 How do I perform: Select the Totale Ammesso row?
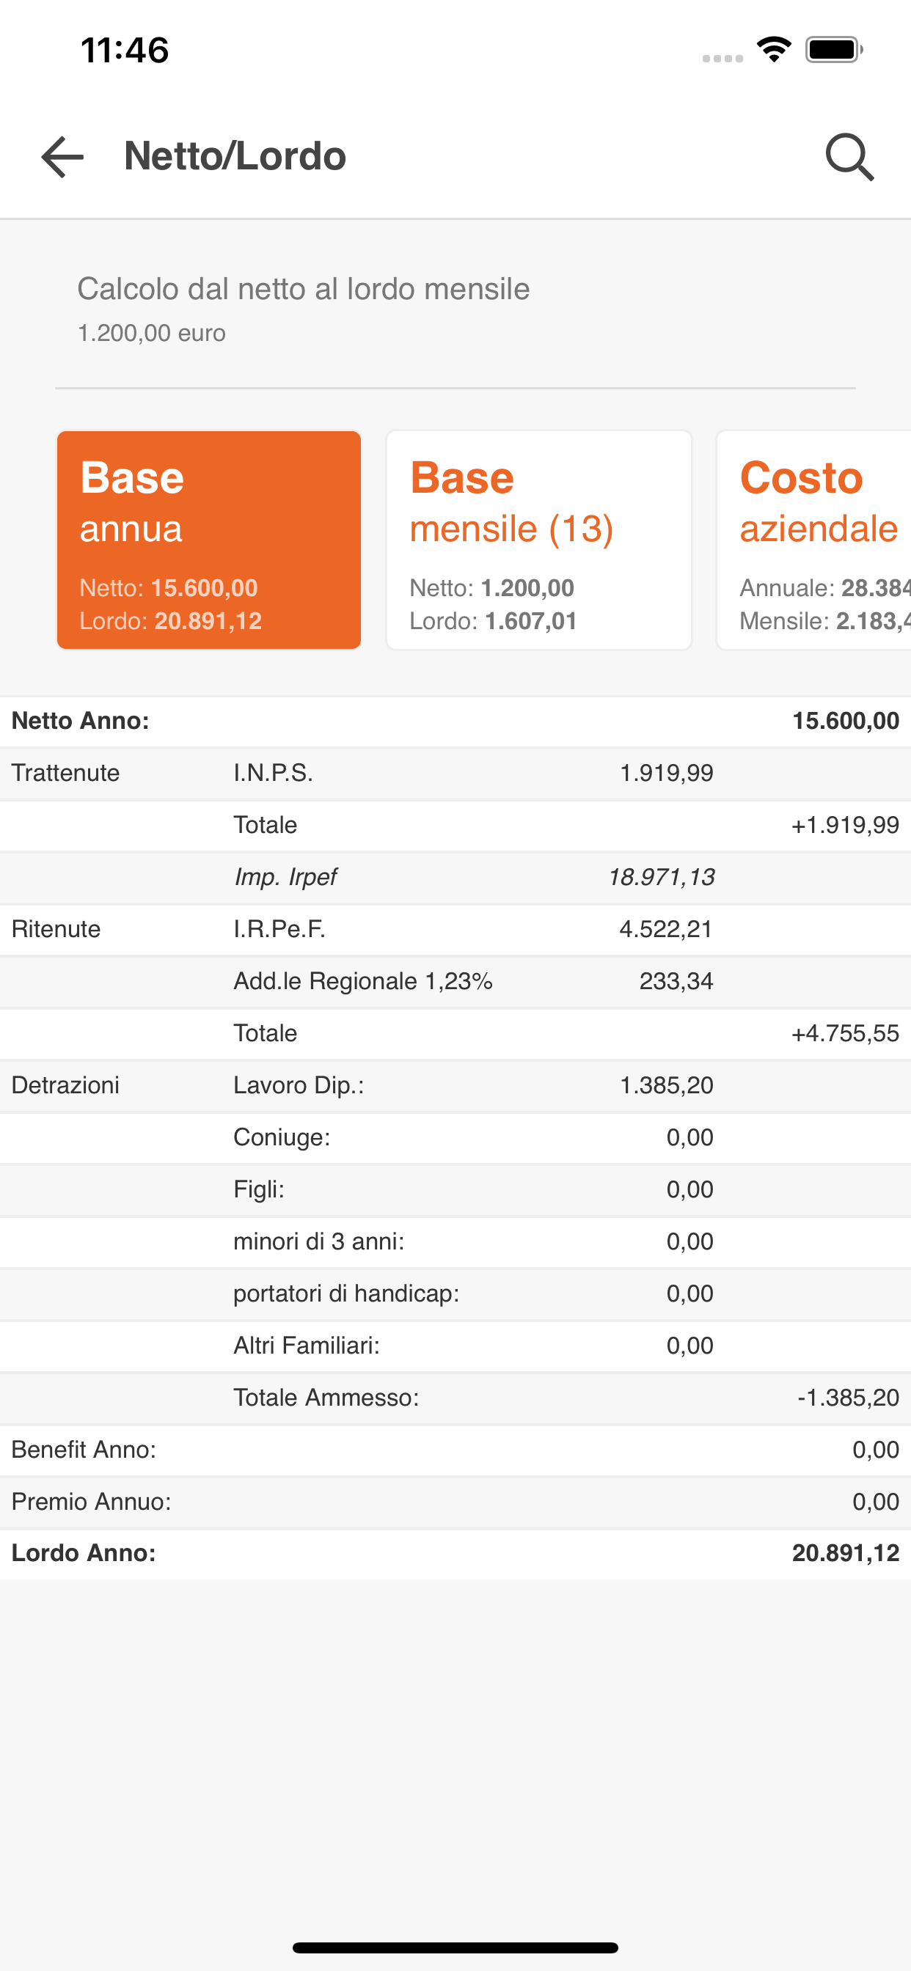pyautogui.click(x=455, y=1397)
